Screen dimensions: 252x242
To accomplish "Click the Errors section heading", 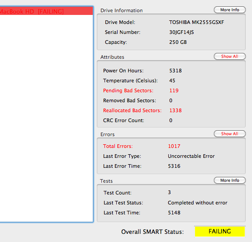I will pos(108,134).
